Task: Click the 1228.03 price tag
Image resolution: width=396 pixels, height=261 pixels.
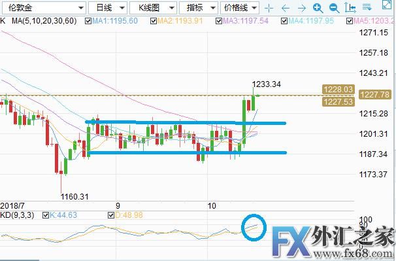Action: (x=338, y=89)
